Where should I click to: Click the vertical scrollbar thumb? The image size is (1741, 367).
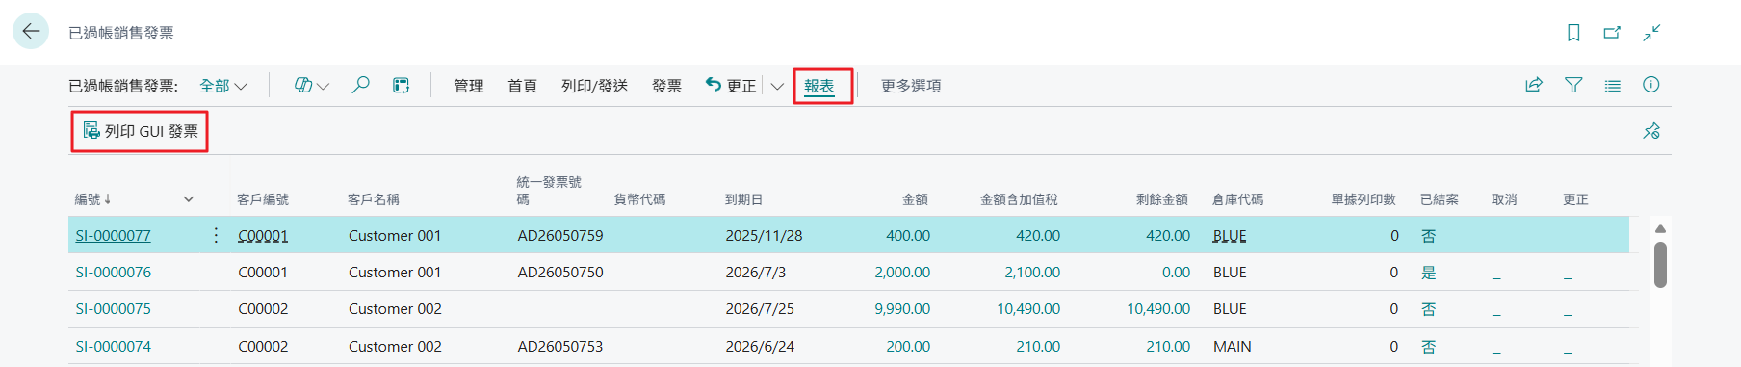click(x=1660, y=265)
